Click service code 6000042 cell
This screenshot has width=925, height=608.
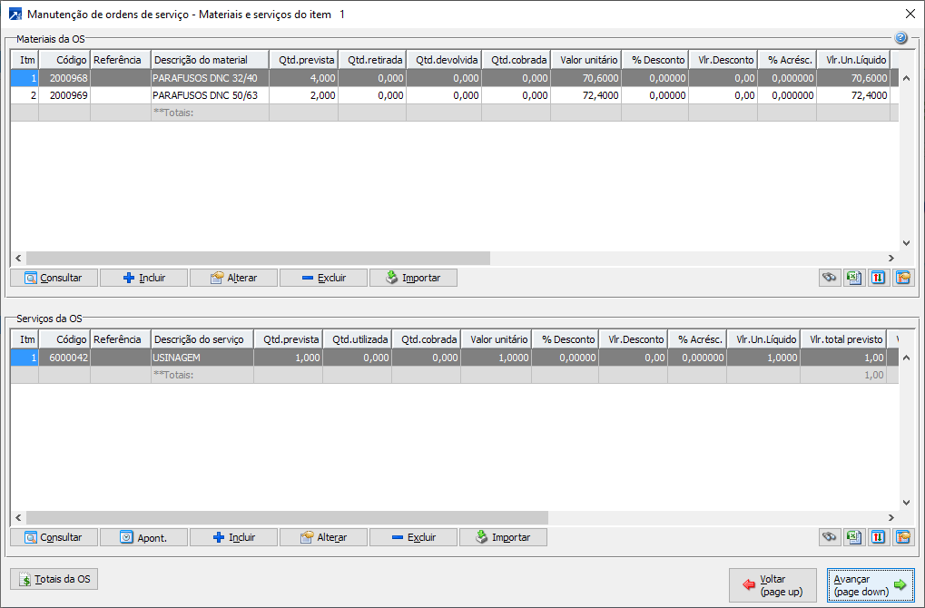(64, 358)
